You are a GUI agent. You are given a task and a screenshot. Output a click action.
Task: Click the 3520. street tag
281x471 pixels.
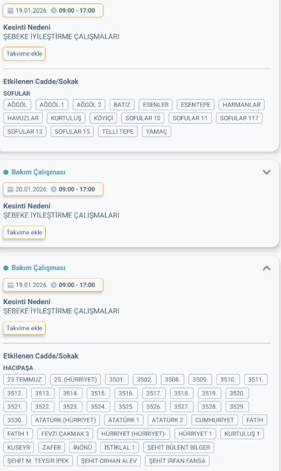point(238,393)
